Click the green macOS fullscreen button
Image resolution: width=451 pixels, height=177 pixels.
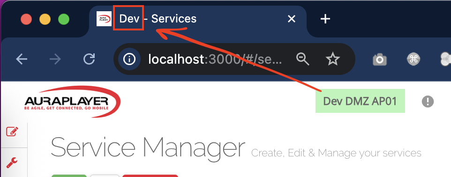tap(64, 19)
